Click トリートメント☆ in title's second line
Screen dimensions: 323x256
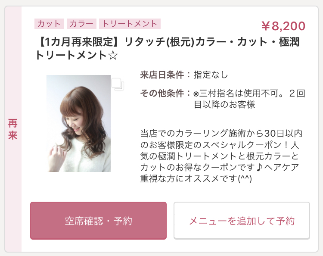pyautogui.click(x=76, y=55)
